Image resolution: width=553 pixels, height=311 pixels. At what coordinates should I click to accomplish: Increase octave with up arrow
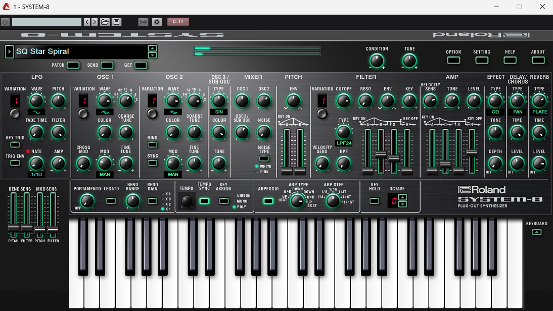tap(403, 197)
